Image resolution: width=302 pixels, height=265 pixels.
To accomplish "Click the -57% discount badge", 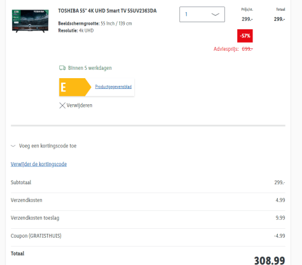I will click(245, 36).
